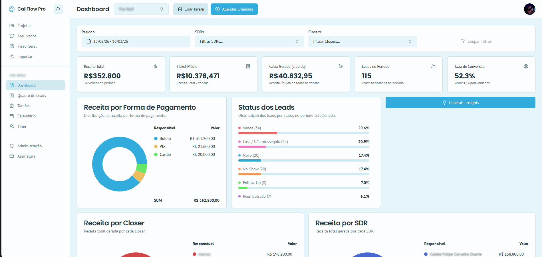Click Reembolsado (7) status label
542x257 pixels.
pyautogui.click(x=257, y=196)
